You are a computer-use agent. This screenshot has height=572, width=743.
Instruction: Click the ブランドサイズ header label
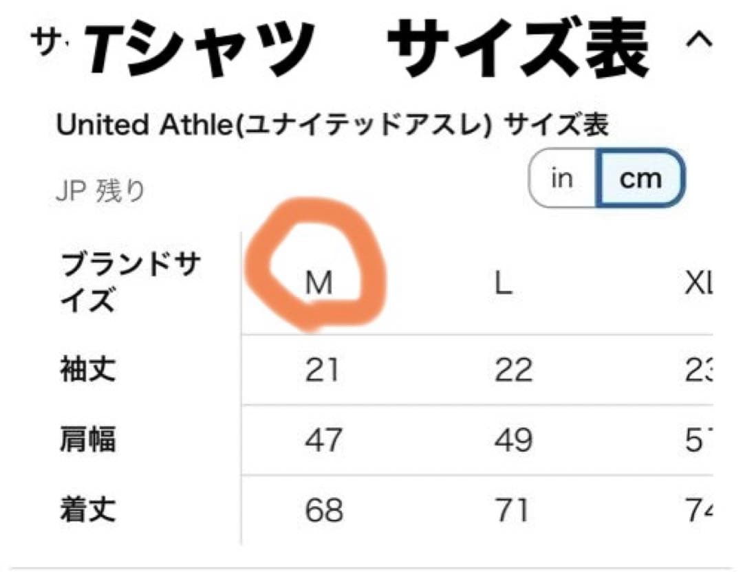tap(131, 283)
